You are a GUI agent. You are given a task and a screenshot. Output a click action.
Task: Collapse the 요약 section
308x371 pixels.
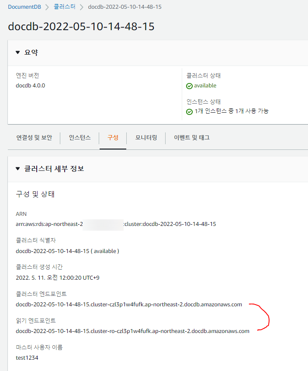pyautogui.click(x=18, y=52)
